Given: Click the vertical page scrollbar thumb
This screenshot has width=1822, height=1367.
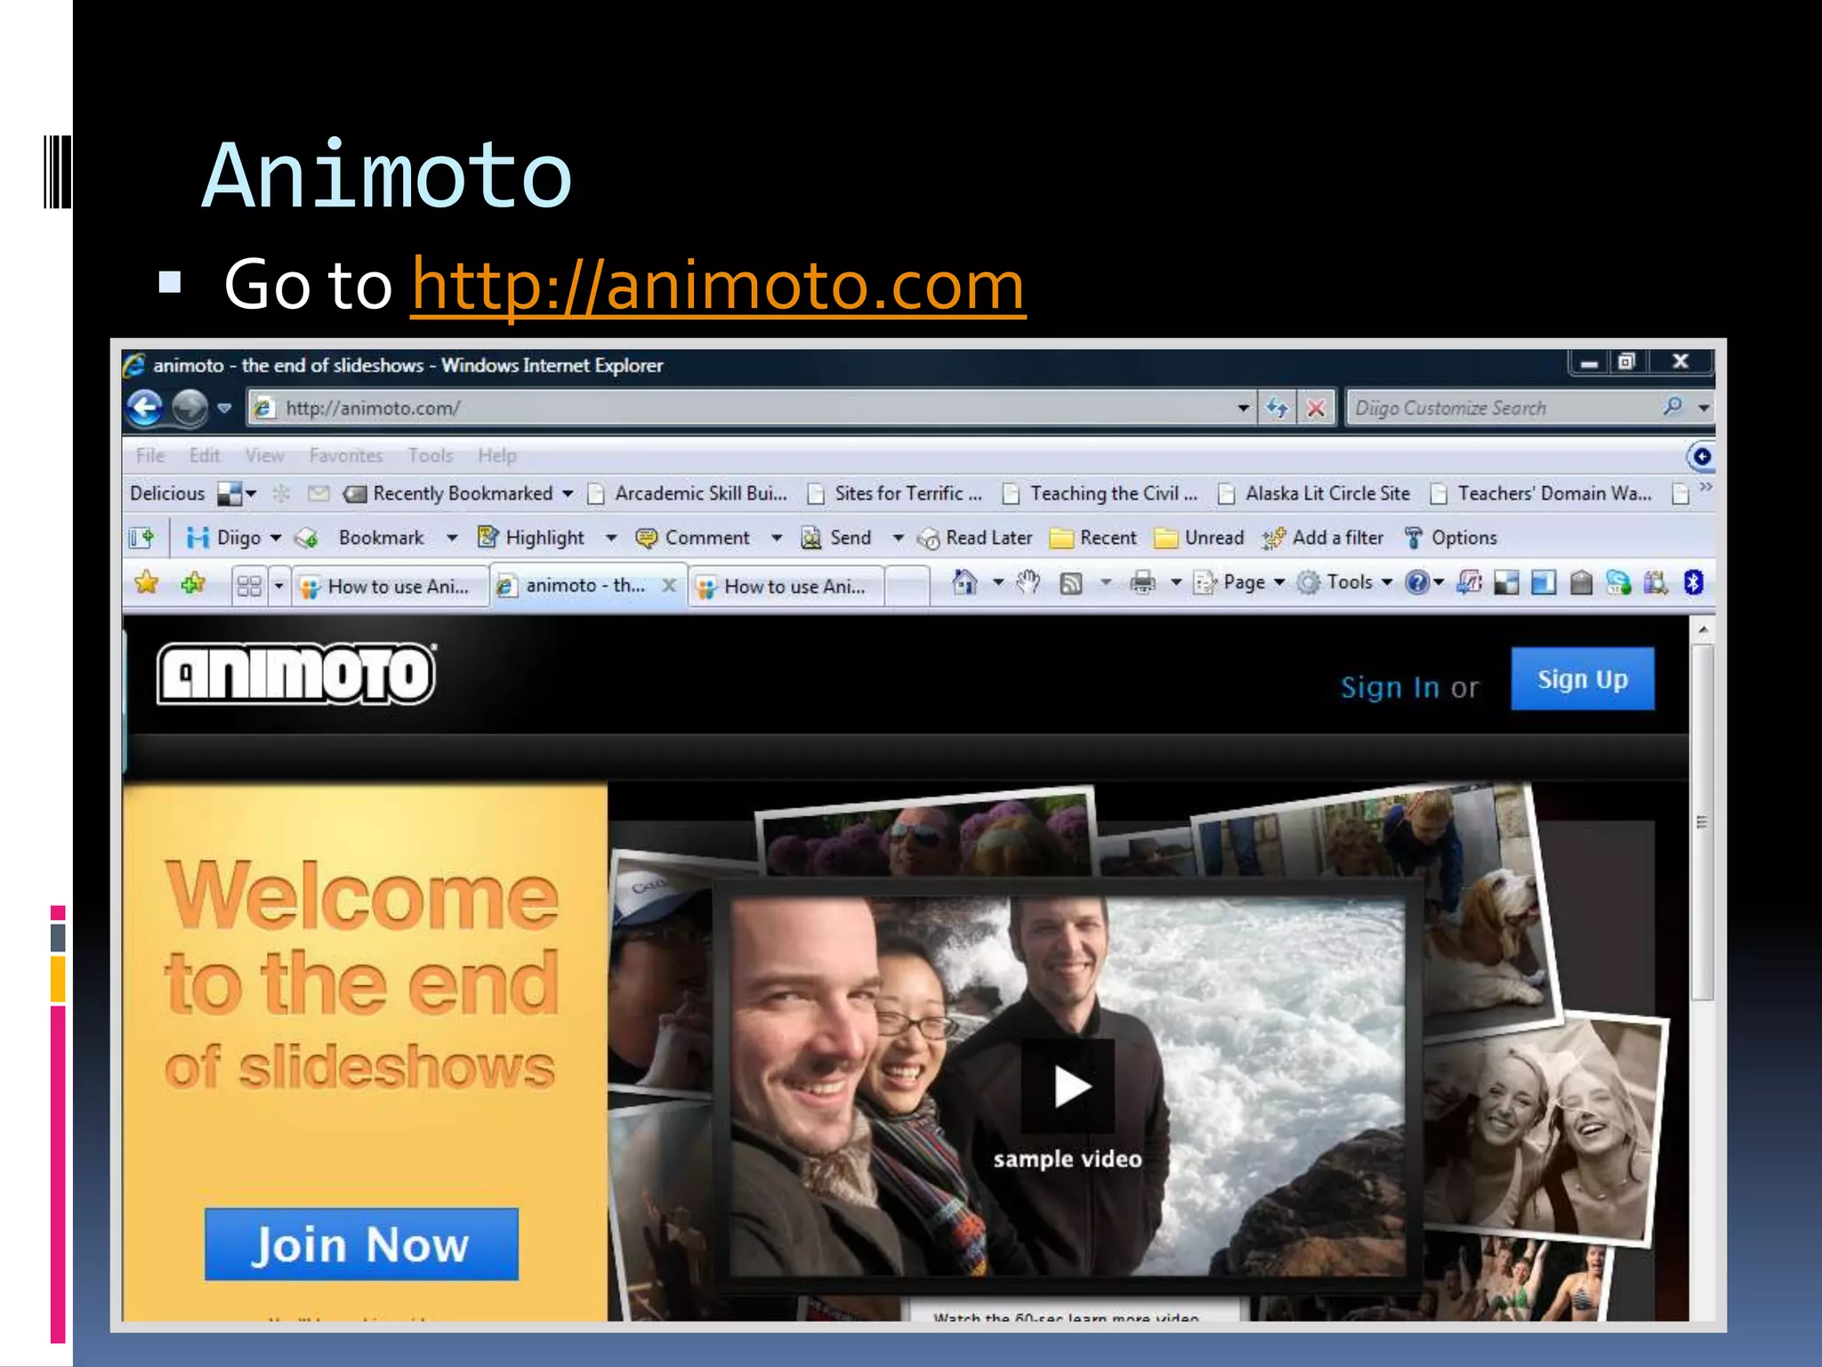Looking at the screenshot, I should tap(1702, 822).
